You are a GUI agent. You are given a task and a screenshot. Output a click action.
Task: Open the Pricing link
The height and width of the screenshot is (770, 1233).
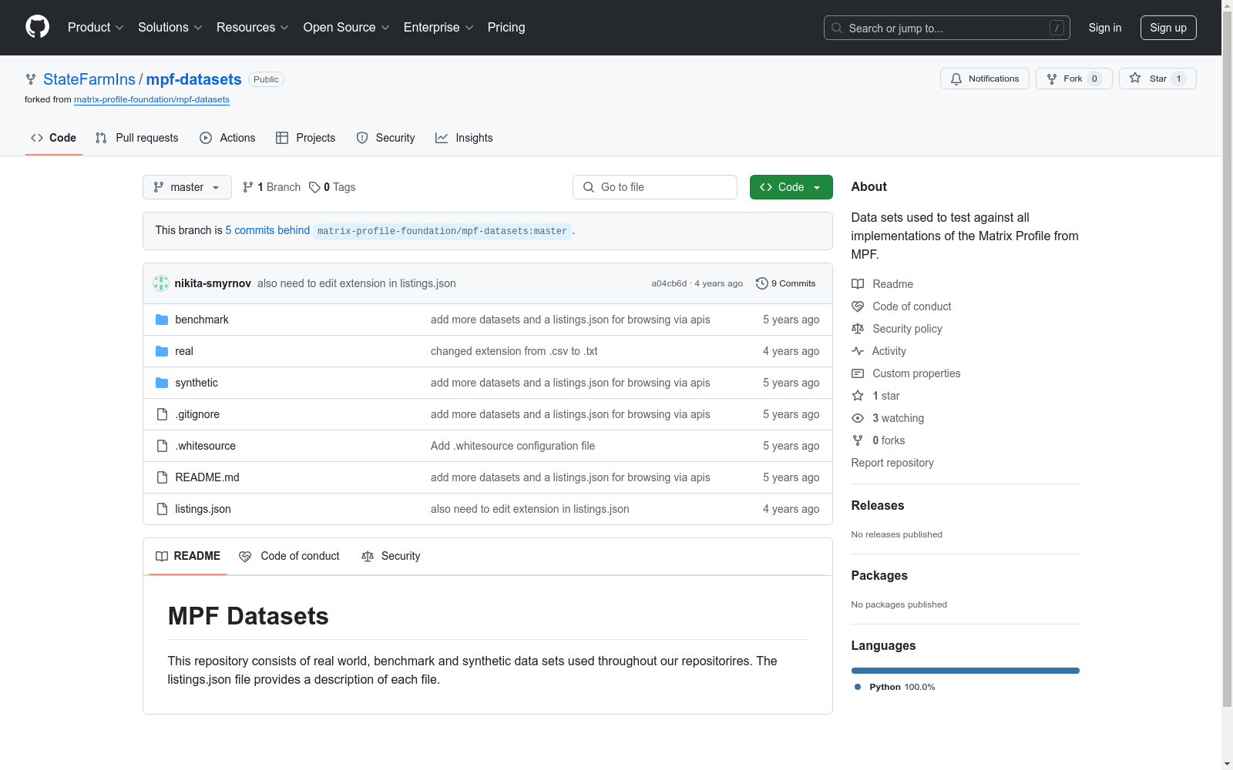coord(506,28)
